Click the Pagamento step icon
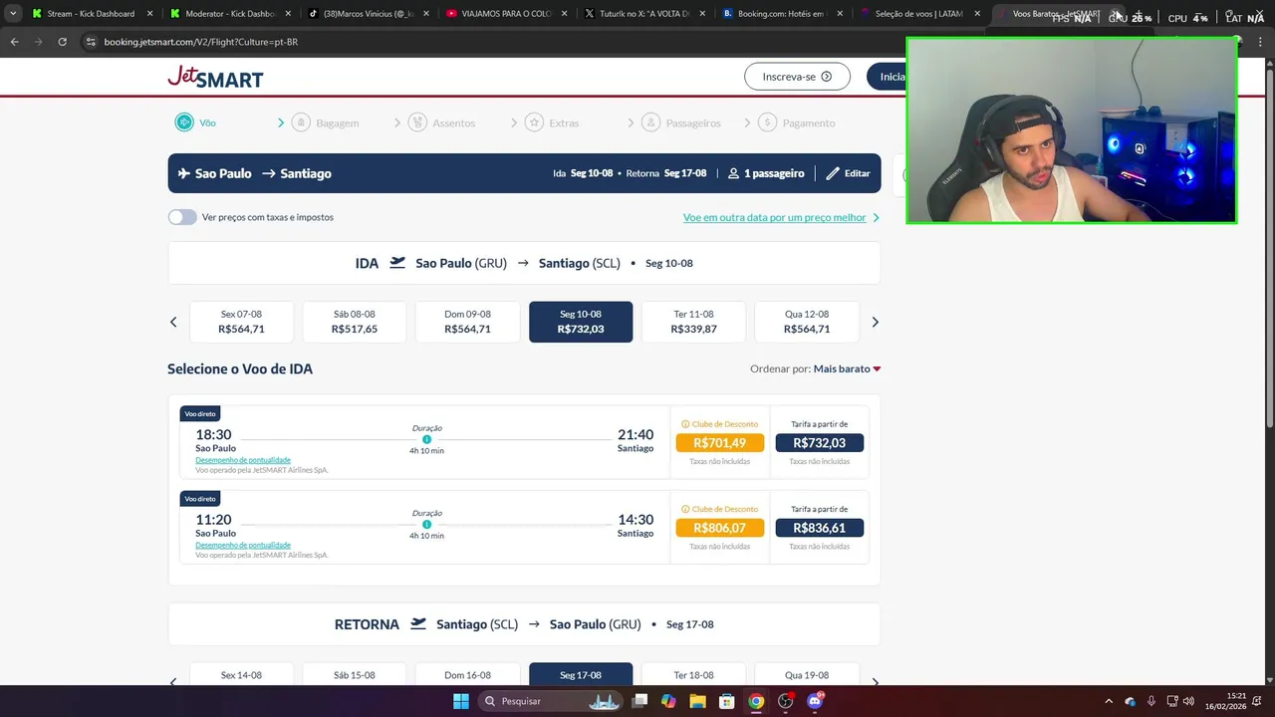1275x717 pixels. (x=767, y=122)
